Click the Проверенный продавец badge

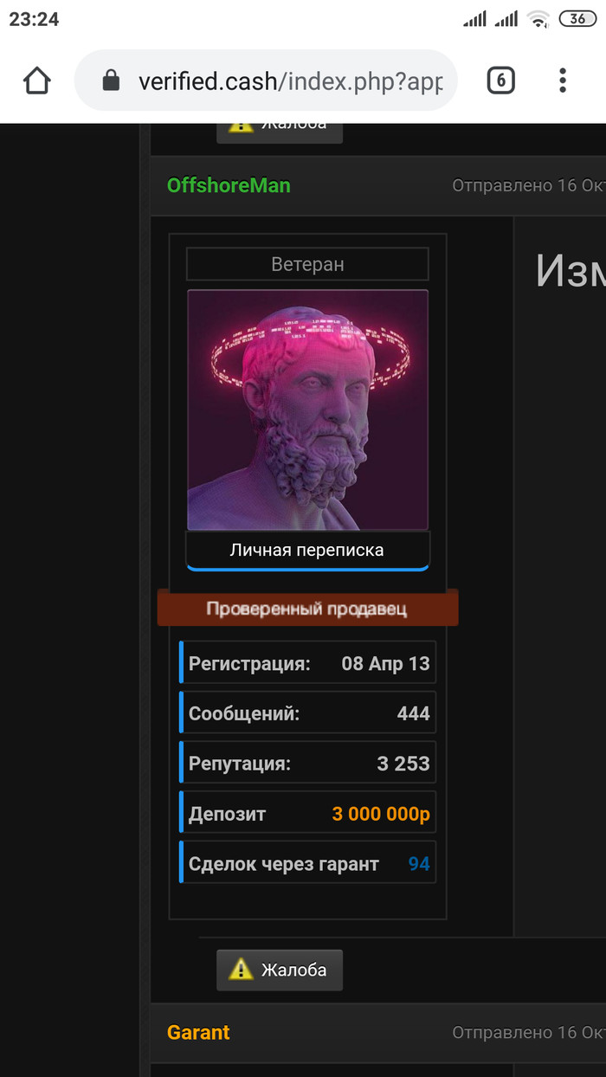coord(307,608)
